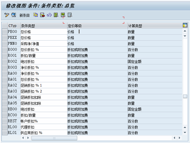Select the 定价等级 column header
This screenshot has height=143, width=190.
[x=98, y=26]
